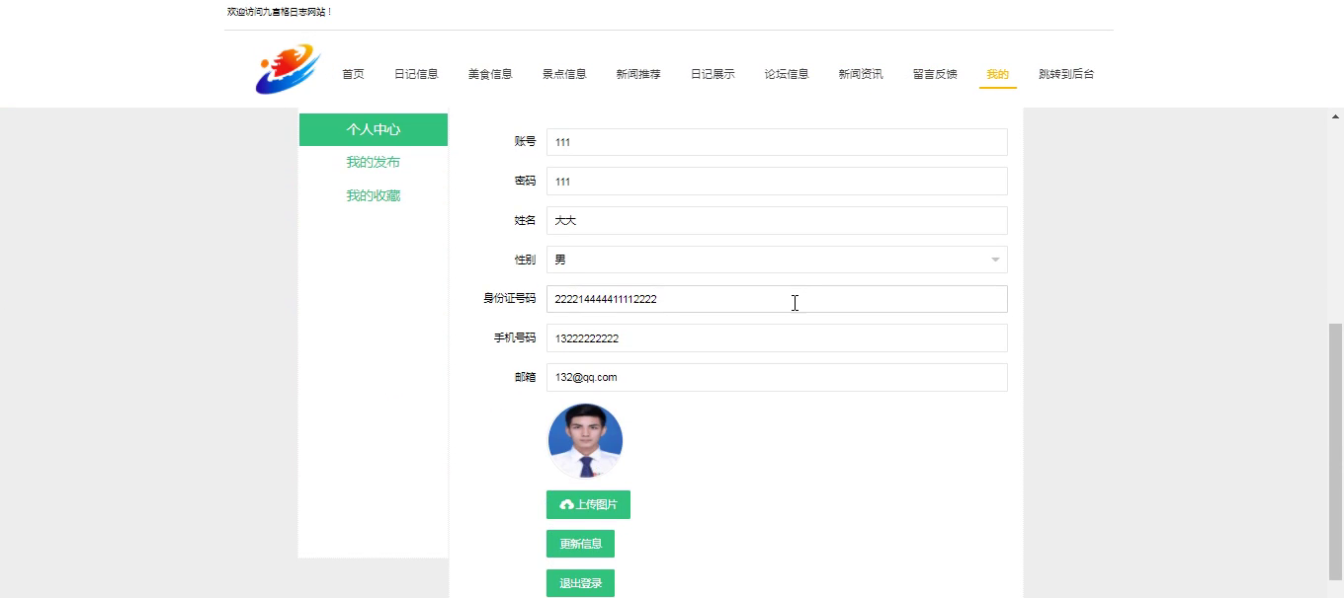Image resolution: width=1344 pixels, height=598 pixels.
Task: Click the 账号 input field
Action: (777, 142)
